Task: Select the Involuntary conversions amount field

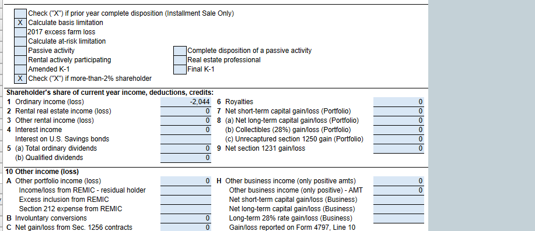Action: (x=186, y=218)
